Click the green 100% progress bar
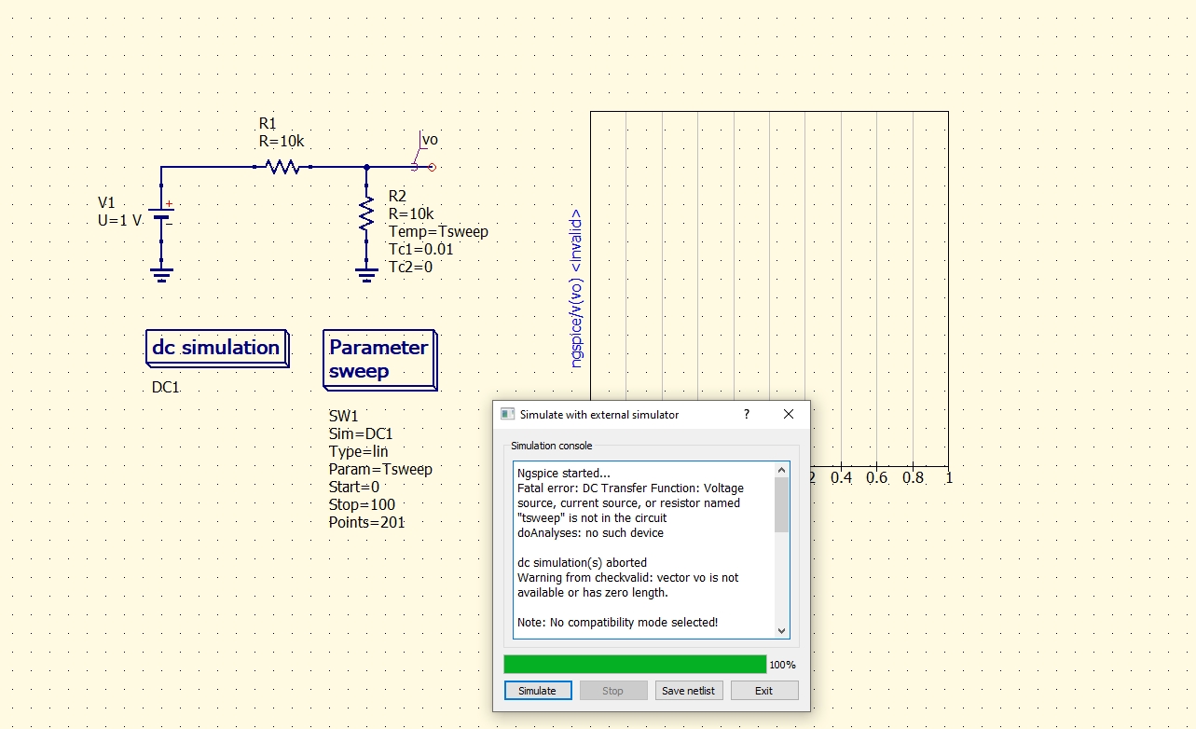The image size is (1196, 729). tap(634, 664)
